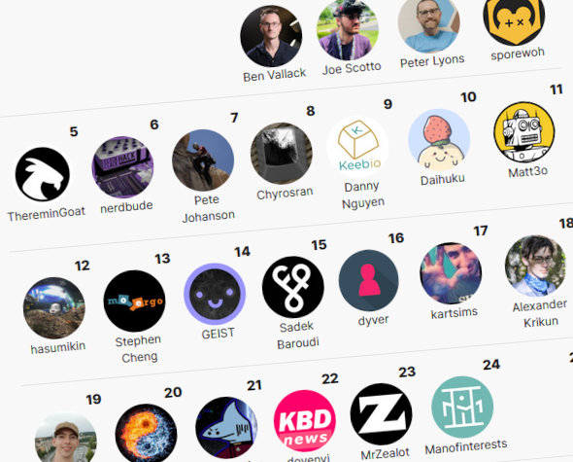The height and width of the screenshot is (462, 573).
Task: Click sporewoh's yellow hexagon avatar
Action: tap(514, 19)
